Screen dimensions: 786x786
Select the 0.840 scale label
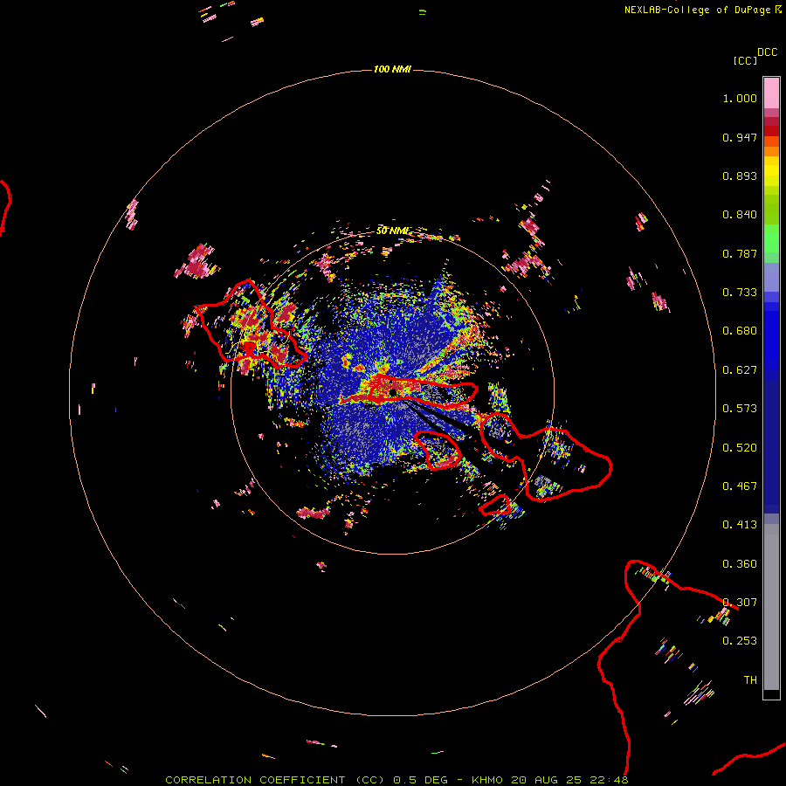pos(740,215)
